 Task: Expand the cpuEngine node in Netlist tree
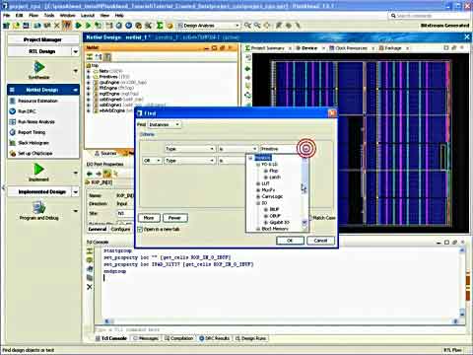tap(89, 82)
